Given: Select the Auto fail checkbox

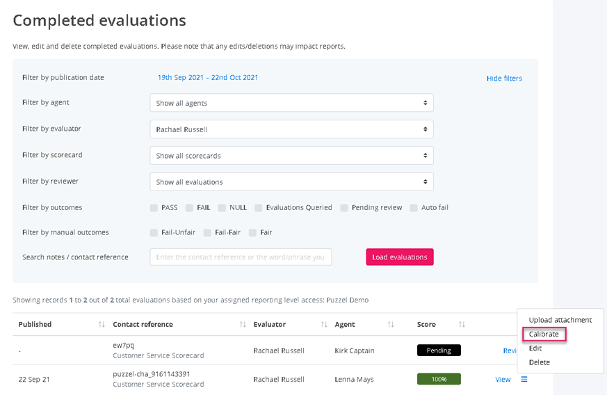Looking at the screenshot, I should (x=414, y=208).
